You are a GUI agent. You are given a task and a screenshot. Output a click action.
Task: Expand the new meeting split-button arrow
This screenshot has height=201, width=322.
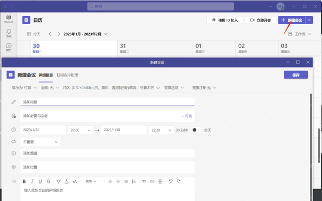309,20
